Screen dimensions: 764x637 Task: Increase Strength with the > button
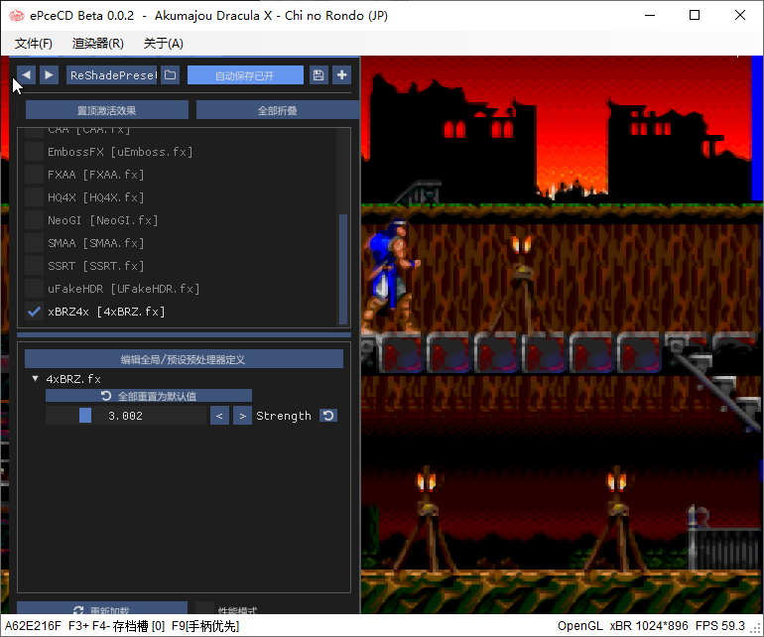tap(242, 416)
